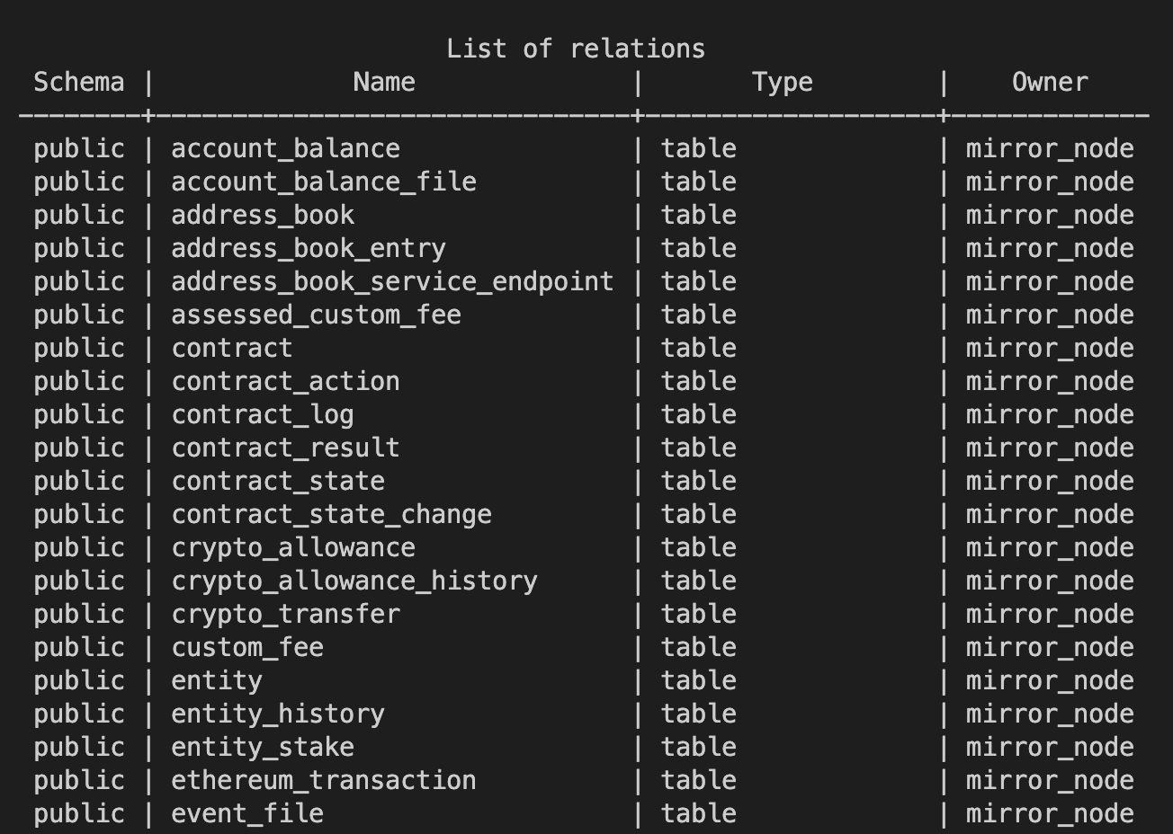
Task: Select the ethereum_transaction table name
Action: pyautogui.click(x=324, y=780)
